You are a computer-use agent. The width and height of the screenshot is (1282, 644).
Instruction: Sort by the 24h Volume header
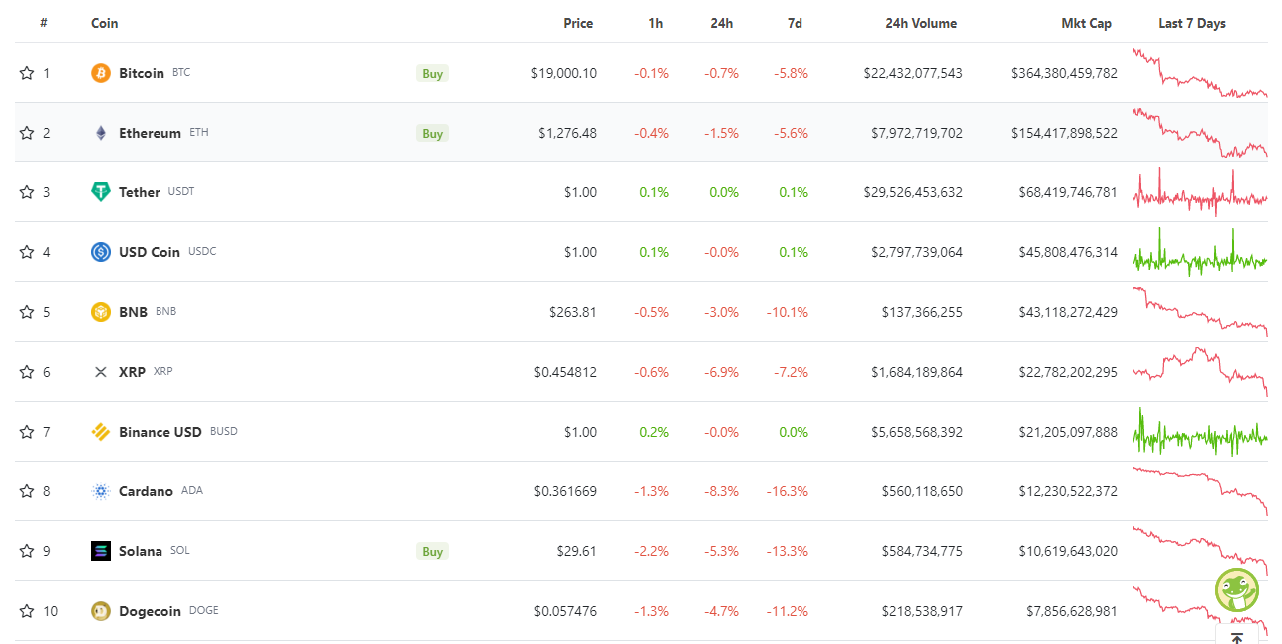pyautogui.click(x=921, y=23)
